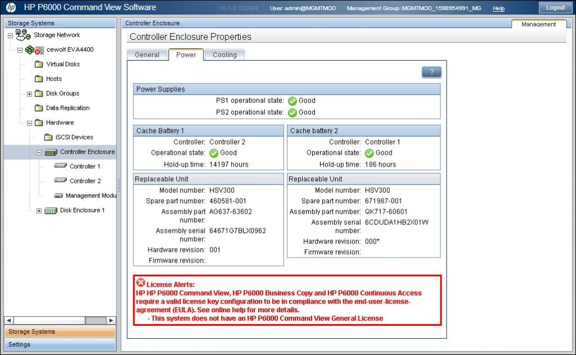Viewport: 576px width, 355px height.
Task: Expand the Disk Groups node
Action: pos(29,94)
